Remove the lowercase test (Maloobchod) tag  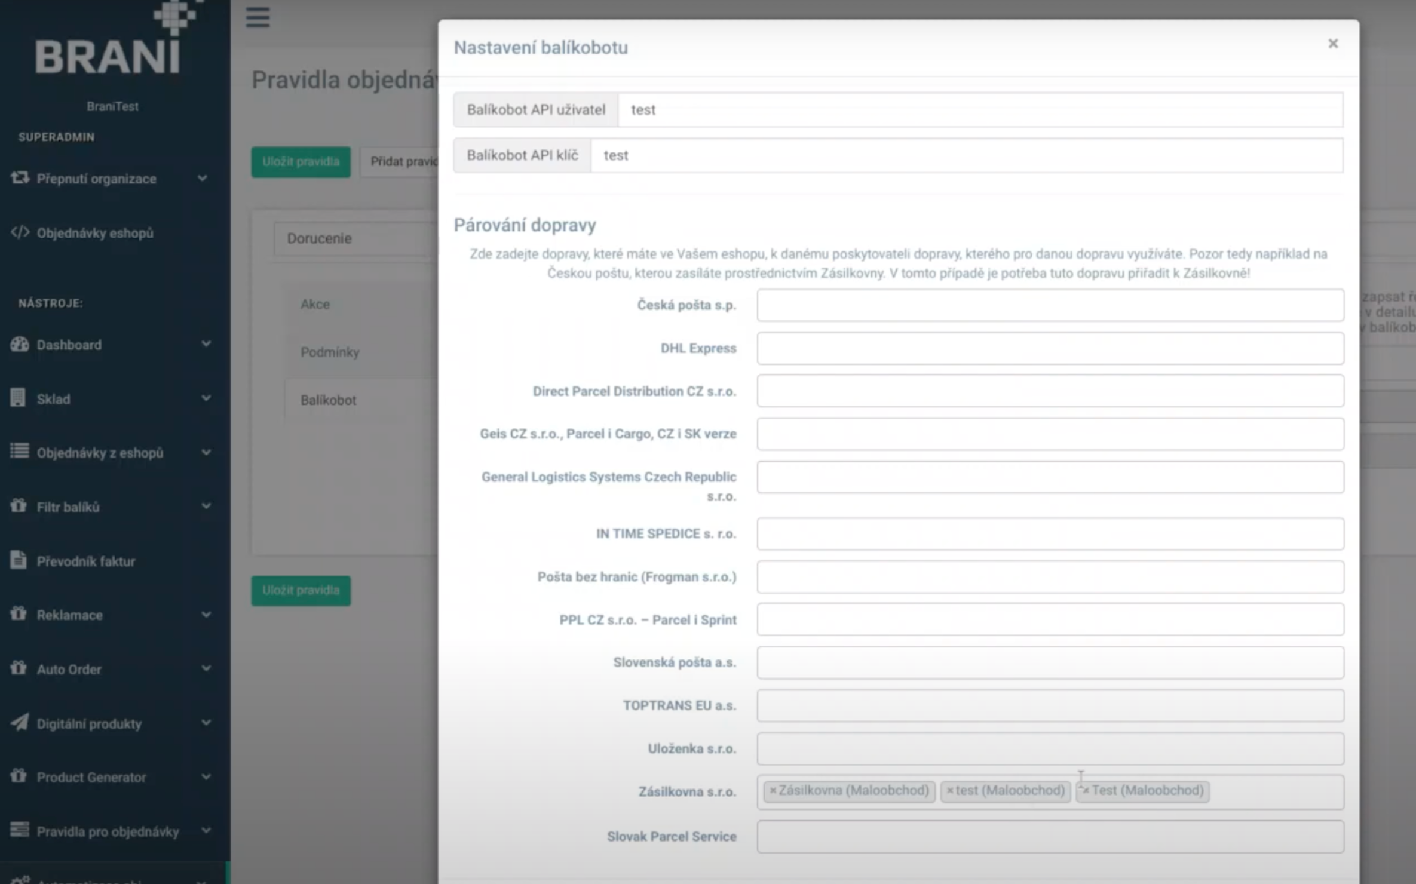950,791
